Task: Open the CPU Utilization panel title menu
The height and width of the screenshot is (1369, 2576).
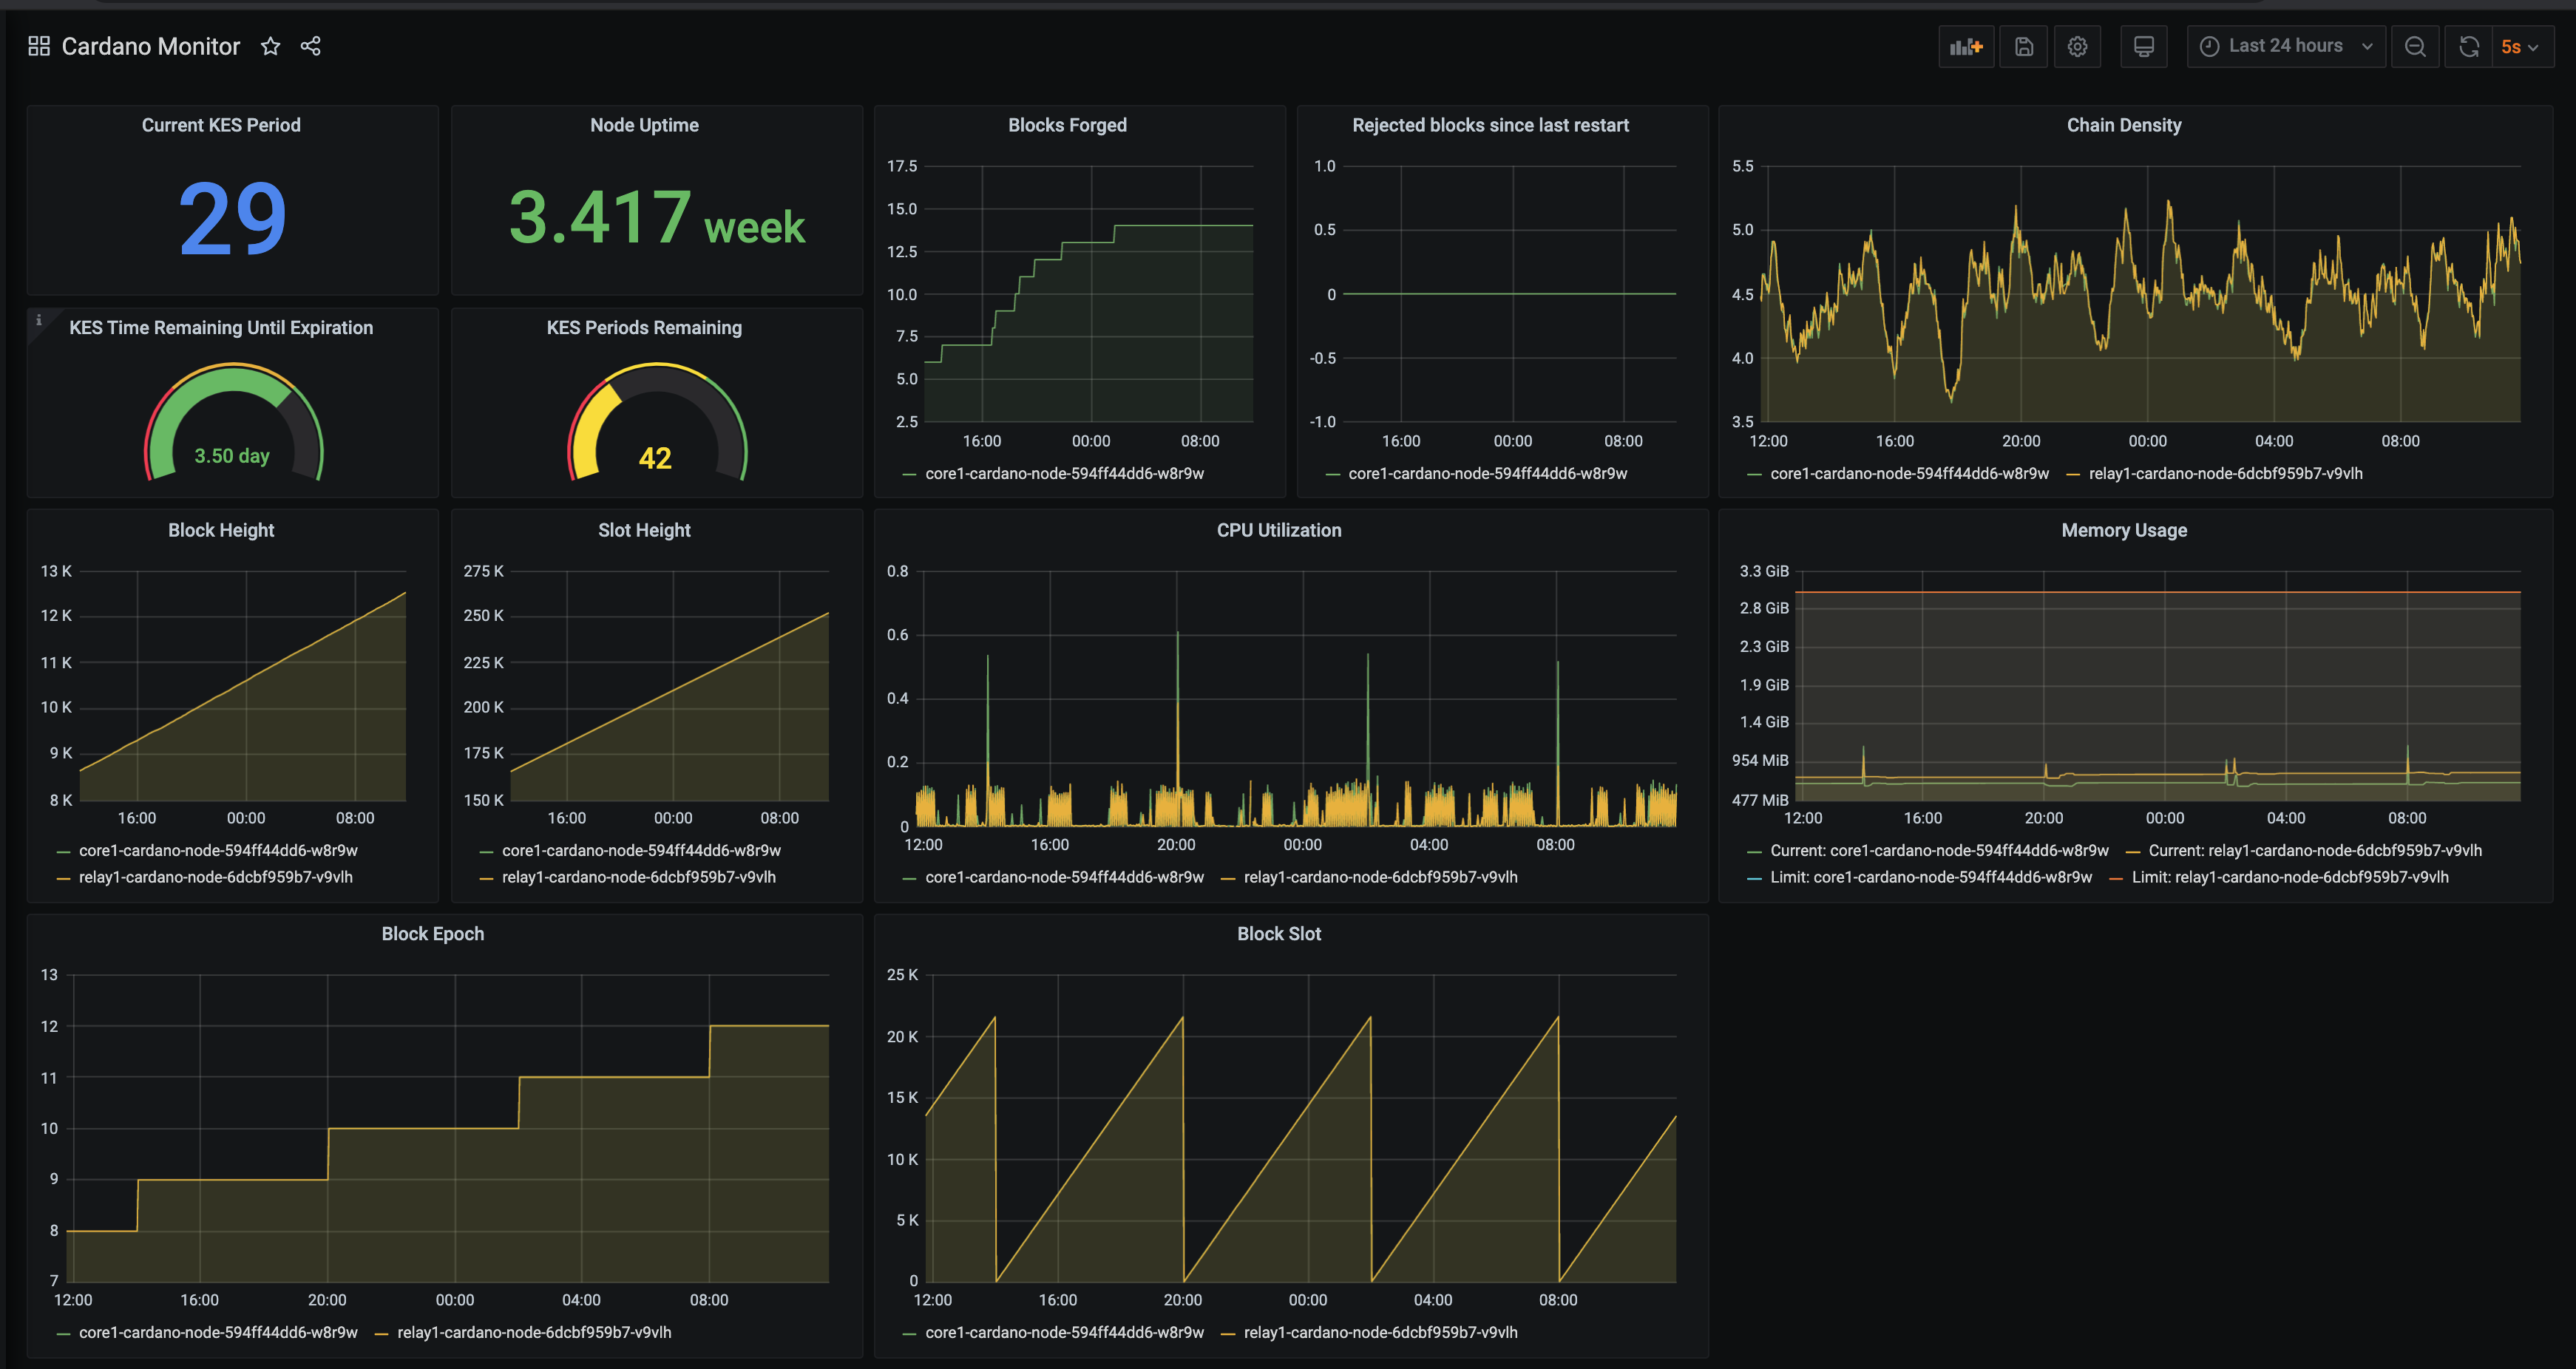Action: (1279, 530)
